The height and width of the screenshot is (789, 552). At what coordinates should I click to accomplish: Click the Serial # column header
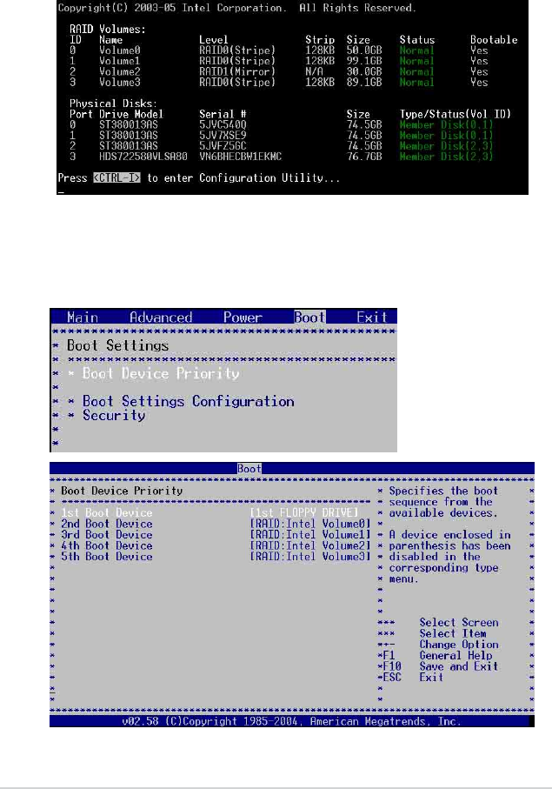point(223,114)
